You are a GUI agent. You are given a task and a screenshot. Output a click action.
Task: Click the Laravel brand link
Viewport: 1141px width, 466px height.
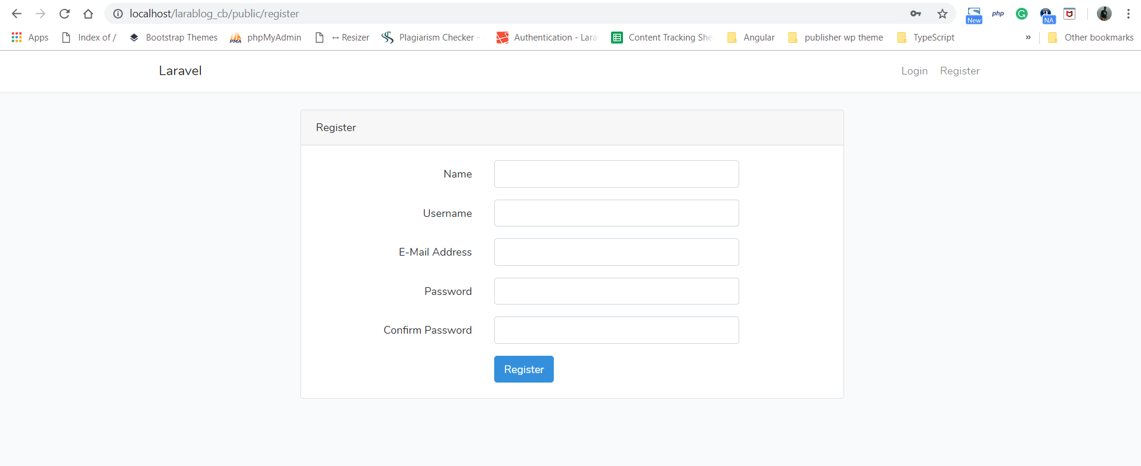click(180, 70)
